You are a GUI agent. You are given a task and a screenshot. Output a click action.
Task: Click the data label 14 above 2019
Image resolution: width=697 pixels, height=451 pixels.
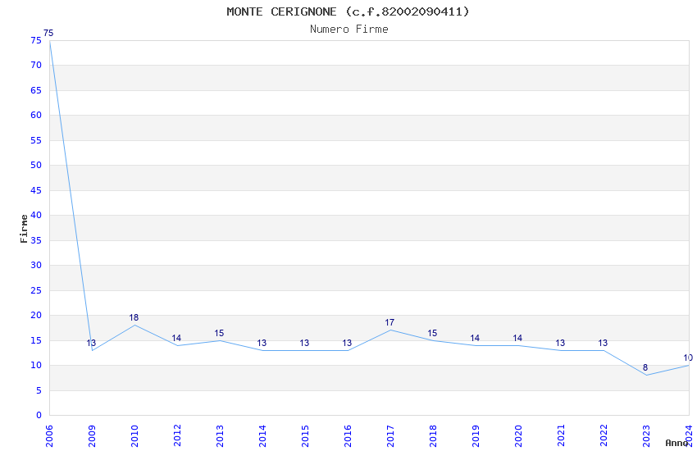click(475, 338)
